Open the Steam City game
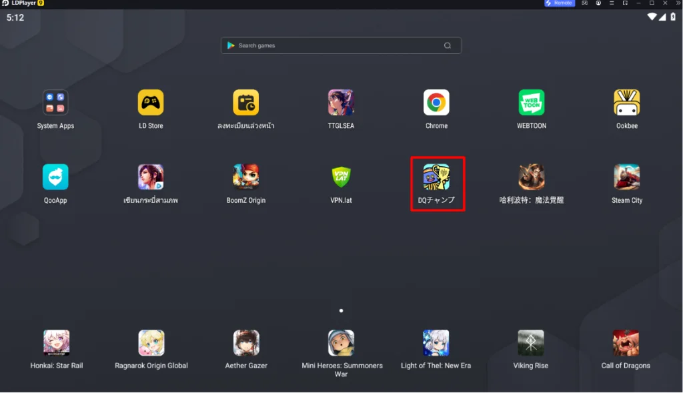Screen dimensions: 683x393 (626, 177)
